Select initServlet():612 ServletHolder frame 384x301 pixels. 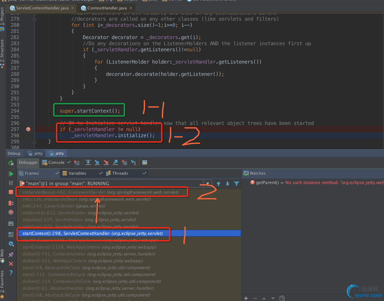click(129, 213)
